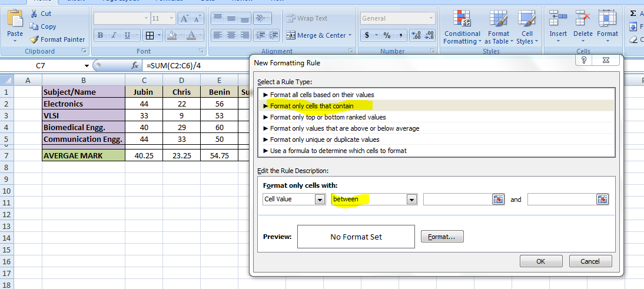Click the Borders icon
This screenshot has height=289, width=644.
coord(150,35)
